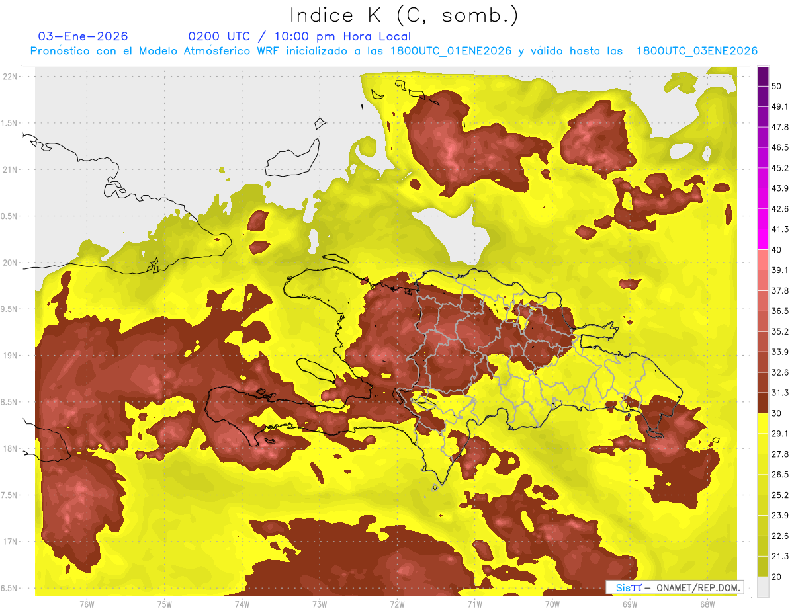The height and width of the screenshot is (613, 794).
Task: Click the '17N' latitude axis label
Action: [10, 542]
